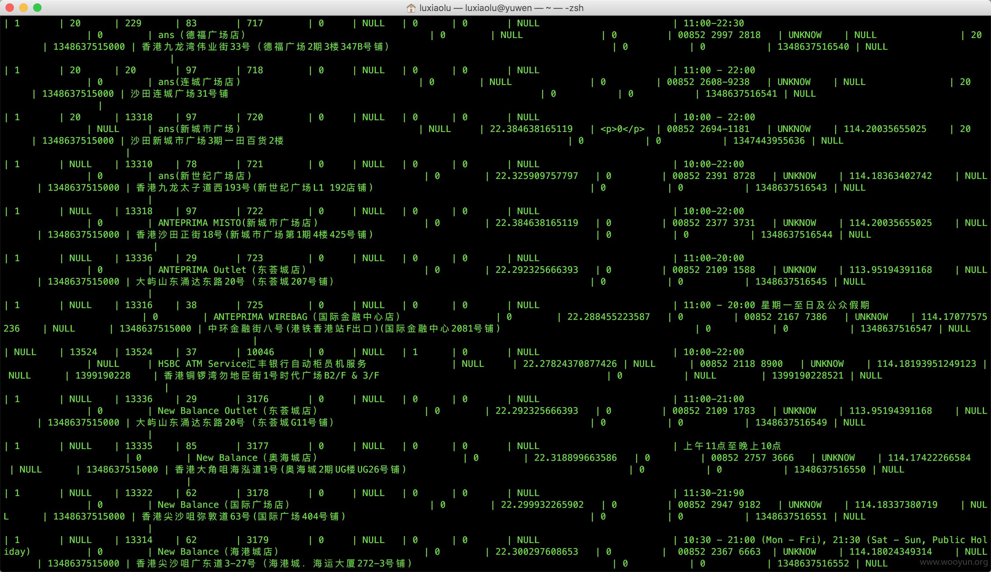The width and height of the screenshot is (991, 572).
Task: Click store name New Balance Outlet（东荟城店）
Action: [x=238, y=411]
